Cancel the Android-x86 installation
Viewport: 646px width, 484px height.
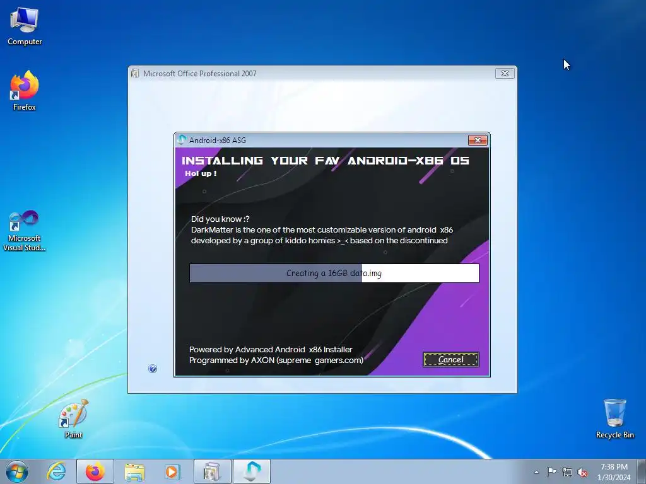pos(450,359)
